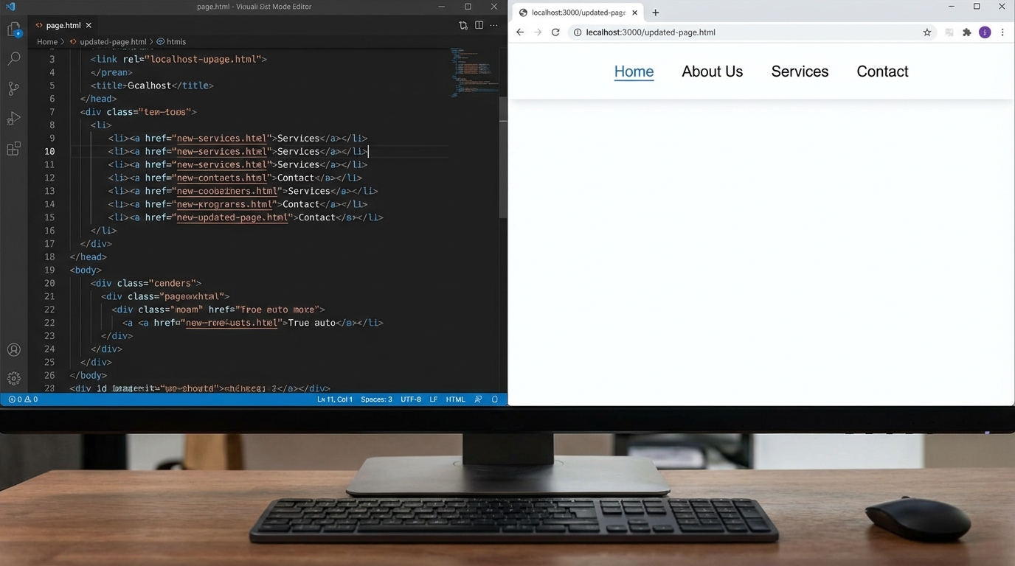Screen dimensions: 1015x566
Task: Expand the updated-page.html breadcrumb
Action: [x=111, y=41]
